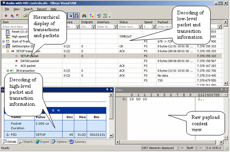The width and height of the screenshot is (230, 152).
Task: Open the Time column filter funnel
Action: (219, 27)
